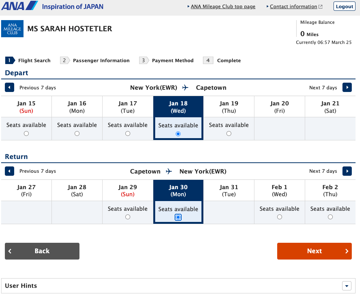360x299 pixels.
Task: Click Next 7 days arrow for Depart dates
Action: 347,87
